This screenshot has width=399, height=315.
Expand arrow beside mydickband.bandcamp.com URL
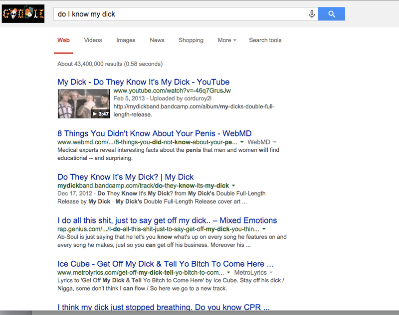click(x=233, y=186)
